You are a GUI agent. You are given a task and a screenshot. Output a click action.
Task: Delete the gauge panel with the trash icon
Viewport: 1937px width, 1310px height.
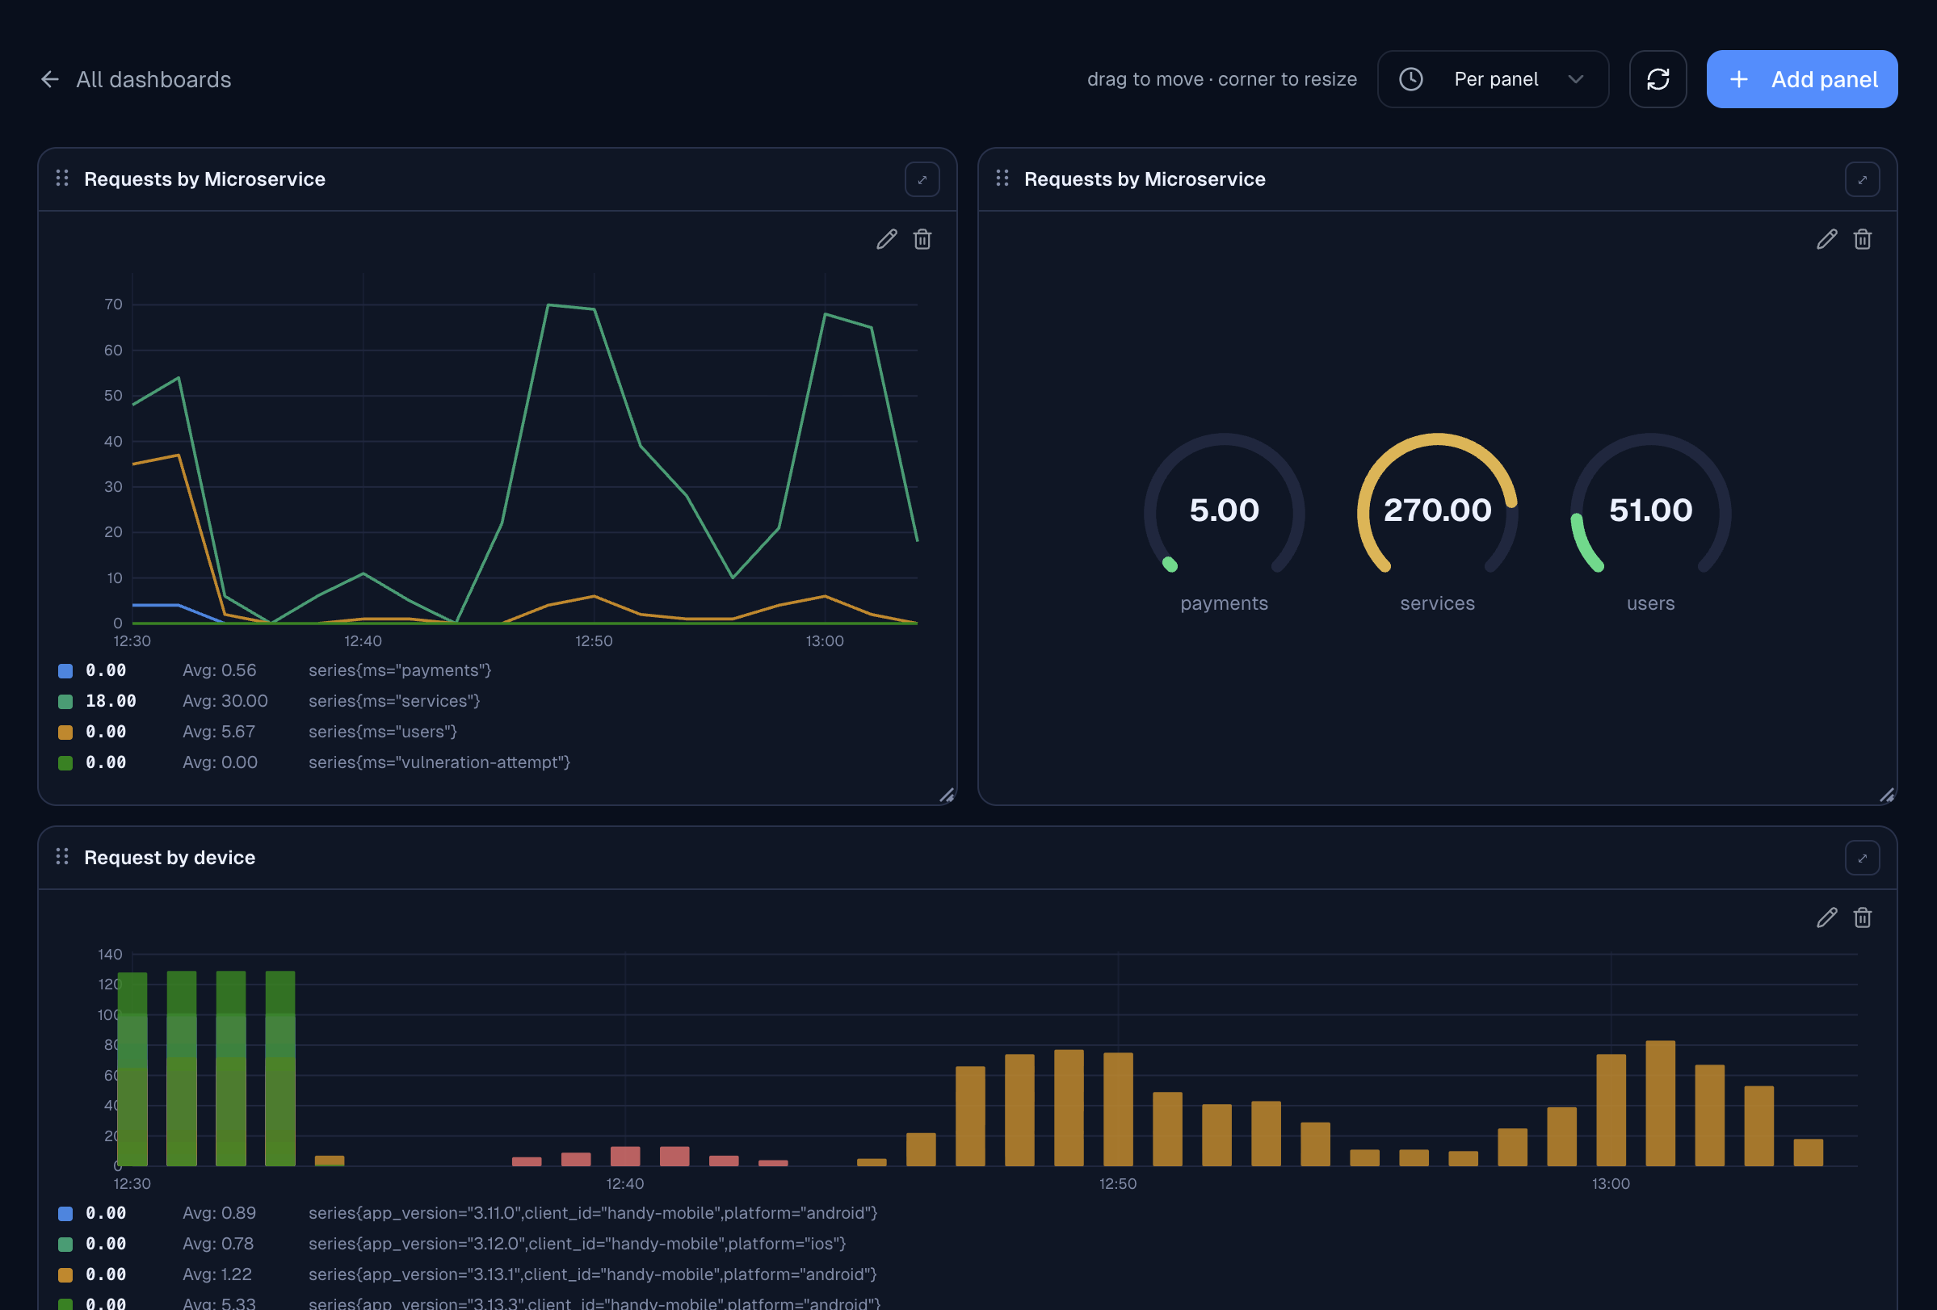tap(1862, 240)
